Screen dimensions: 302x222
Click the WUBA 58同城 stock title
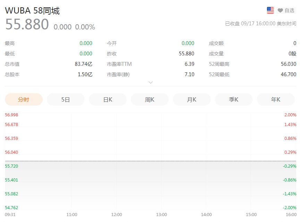[x=32, y=11]
